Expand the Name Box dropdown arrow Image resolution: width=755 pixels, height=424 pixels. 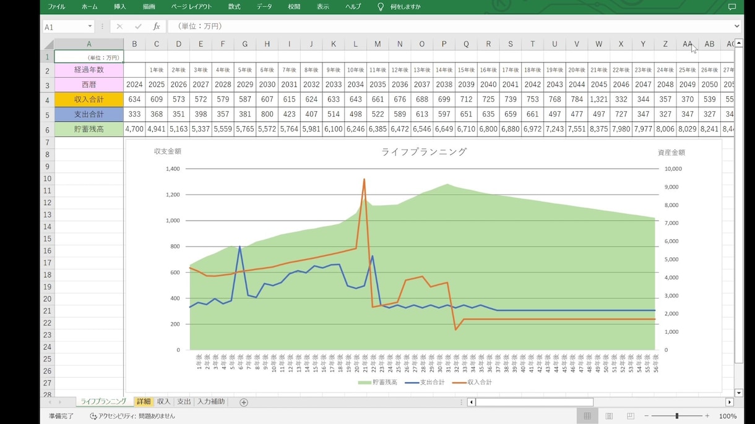[x=90, y=27]
